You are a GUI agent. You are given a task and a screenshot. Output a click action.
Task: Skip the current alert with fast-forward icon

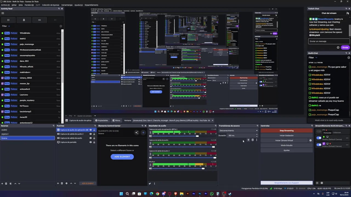click(x=39, y=20)
